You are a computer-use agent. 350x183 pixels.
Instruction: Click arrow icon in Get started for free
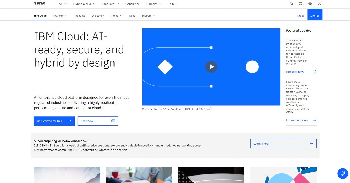pos(69,121)
